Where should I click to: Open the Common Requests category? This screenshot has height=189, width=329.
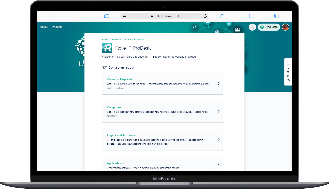[162, 84]
